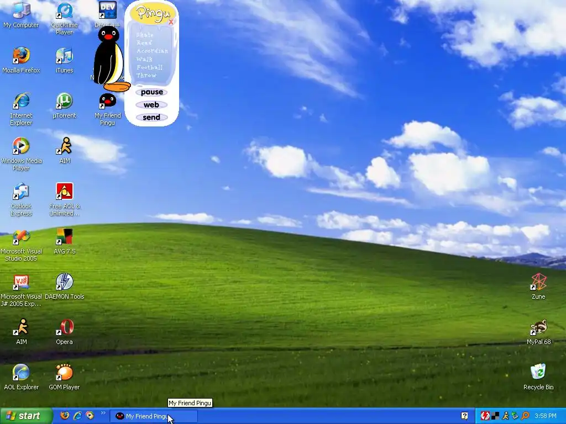Launch Firefox from Quick Launch bar
The height and width of the screenshot is (424, 566).
click(65, 416)
